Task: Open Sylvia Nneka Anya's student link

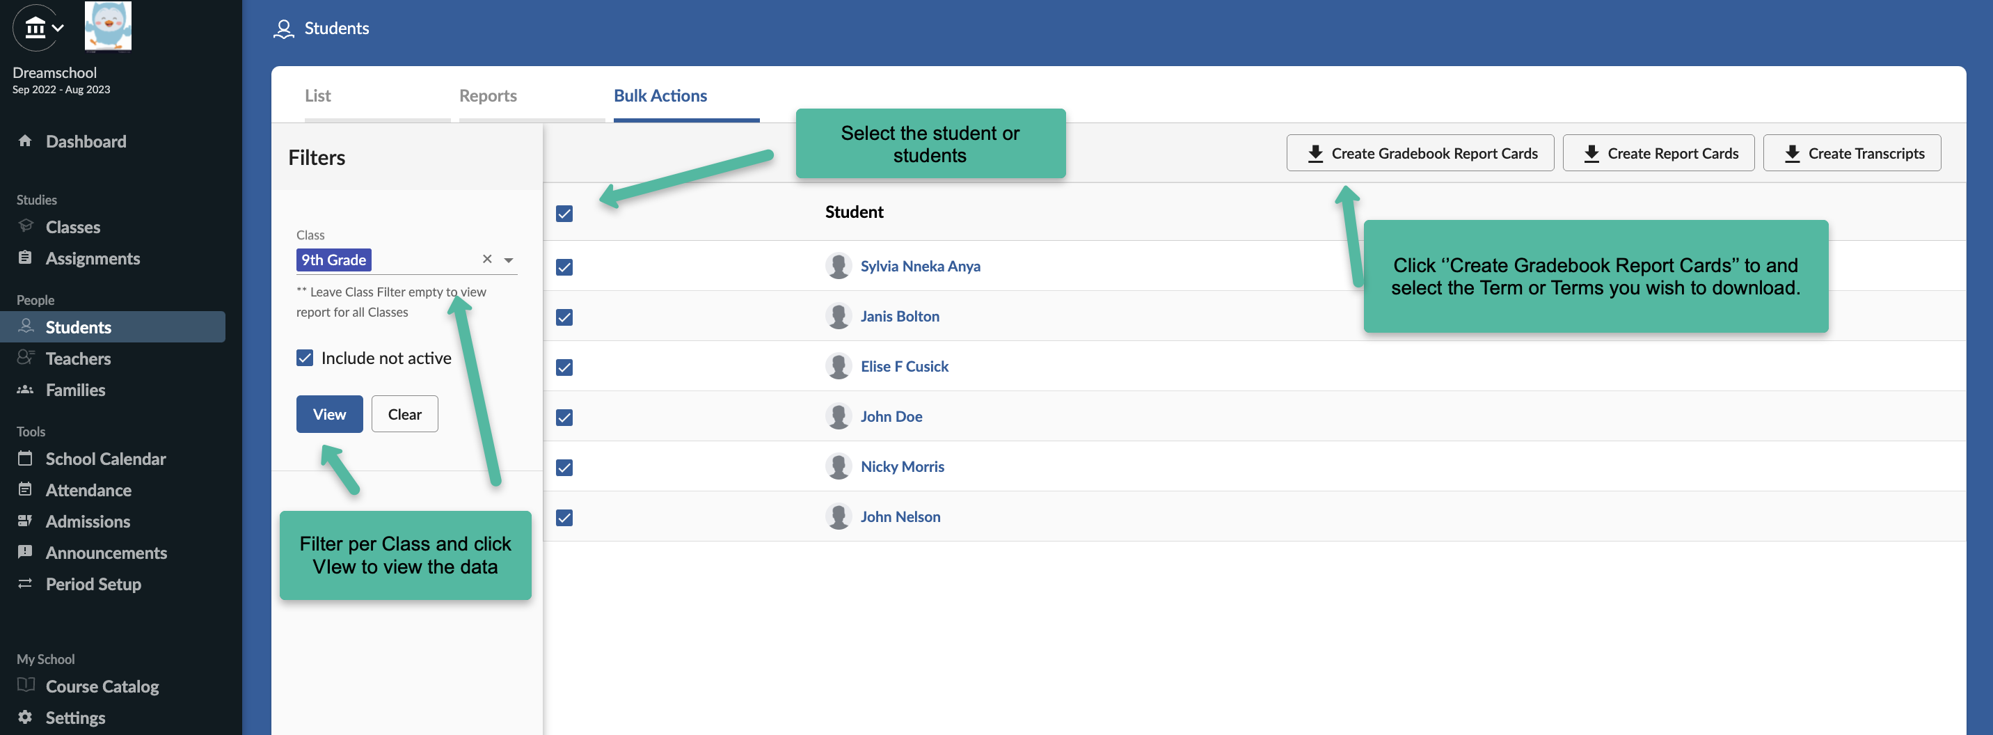Action: 920,265
